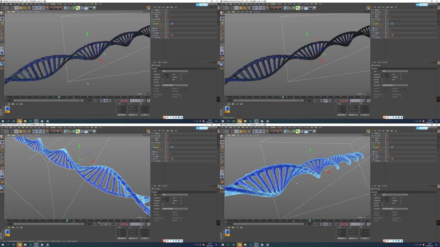
Task: Open the Render Settings icon
Action: click(60, 8)
